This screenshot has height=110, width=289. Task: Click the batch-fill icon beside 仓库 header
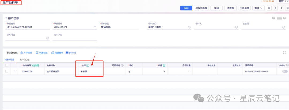tap(88, 65)
